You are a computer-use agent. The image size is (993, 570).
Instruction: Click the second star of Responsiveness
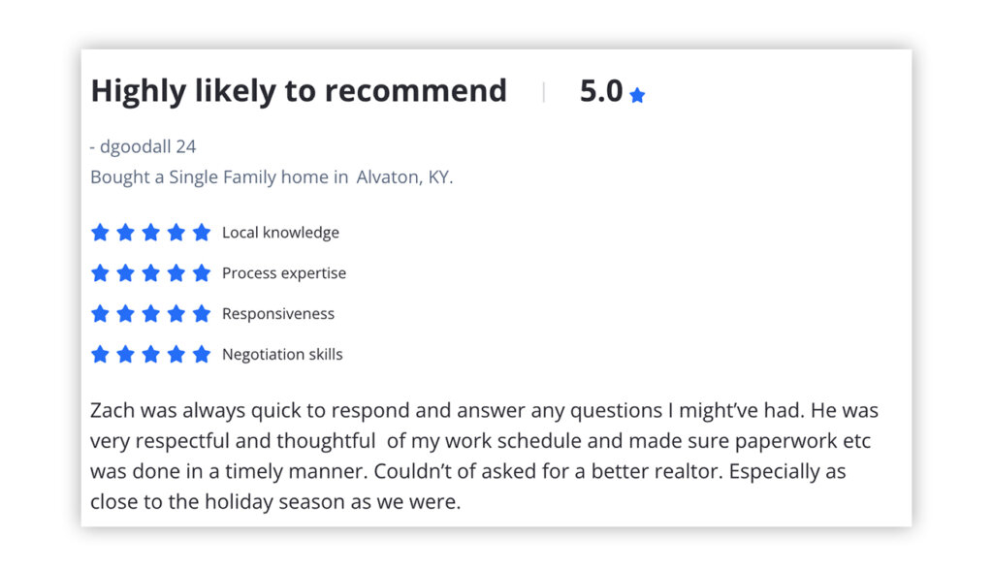125,313
